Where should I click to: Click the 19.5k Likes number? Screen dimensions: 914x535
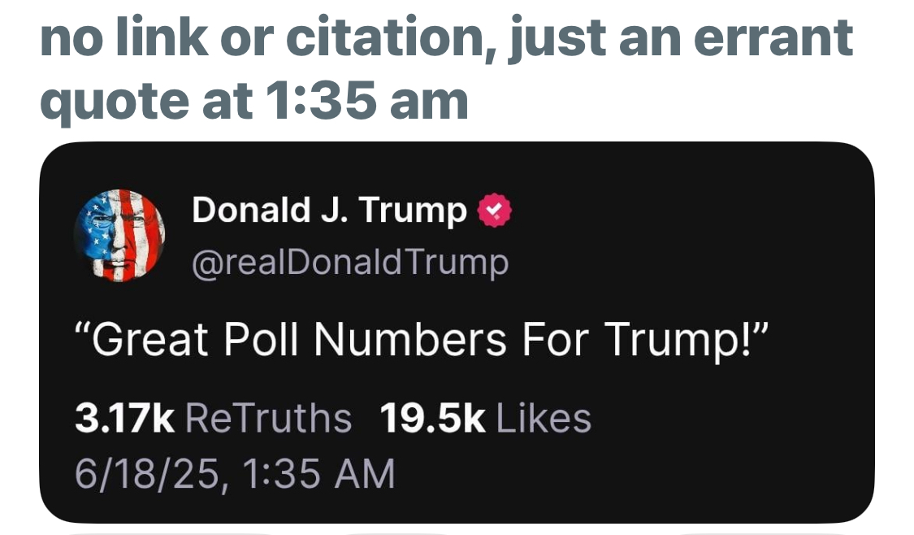coord(432,419)
